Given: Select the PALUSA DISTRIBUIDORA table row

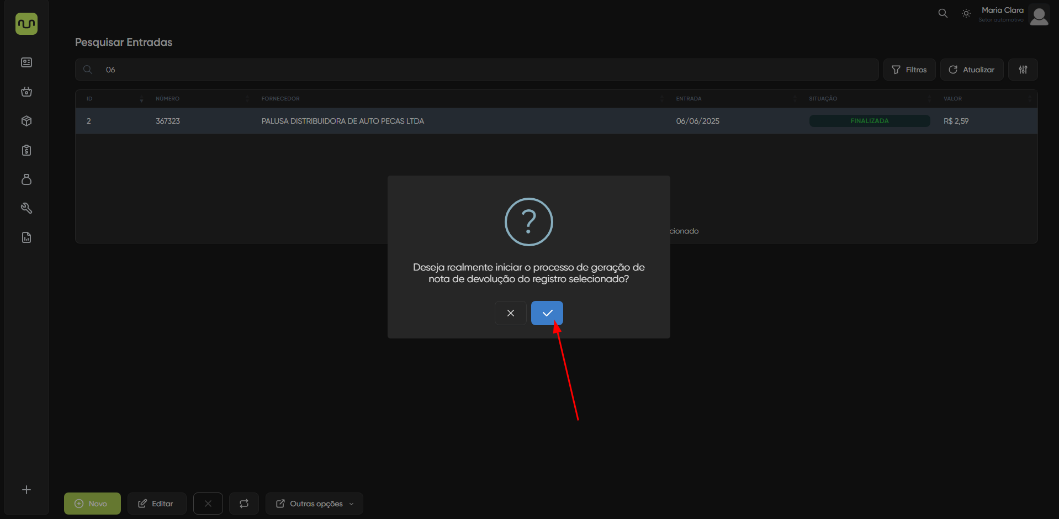Looking at the screenshot, I should point(342,121).
